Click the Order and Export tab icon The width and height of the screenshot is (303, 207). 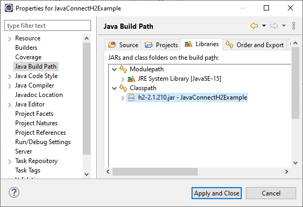pos(229,45)
